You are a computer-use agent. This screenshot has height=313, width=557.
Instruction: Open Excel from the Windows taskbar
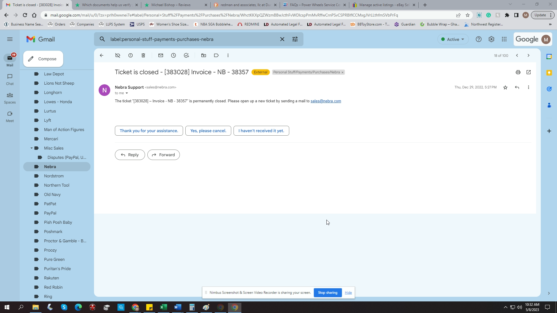click(x=163, y=307)
